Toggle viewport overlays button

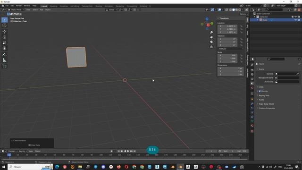[x=219, y=10]
